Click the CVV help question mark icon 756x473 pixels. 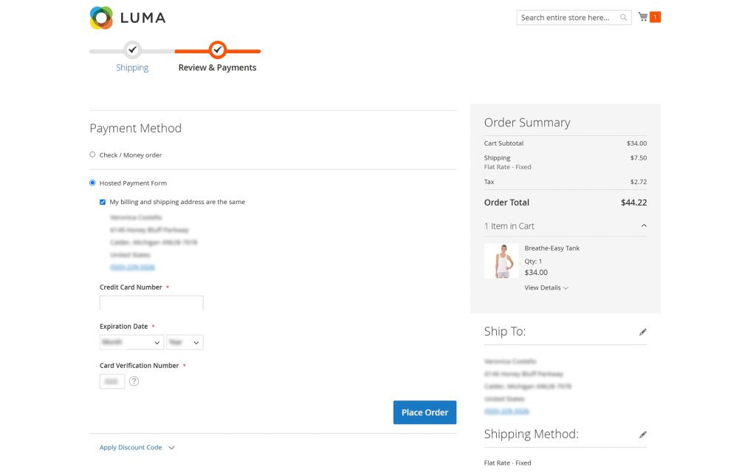click(134, 381)
